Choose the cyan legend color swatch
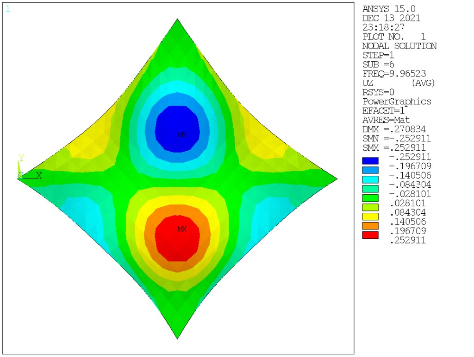 (x=370, y=179)
